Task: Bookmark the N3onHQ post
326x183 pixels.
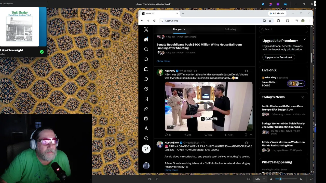Action: tap(246, 135)
